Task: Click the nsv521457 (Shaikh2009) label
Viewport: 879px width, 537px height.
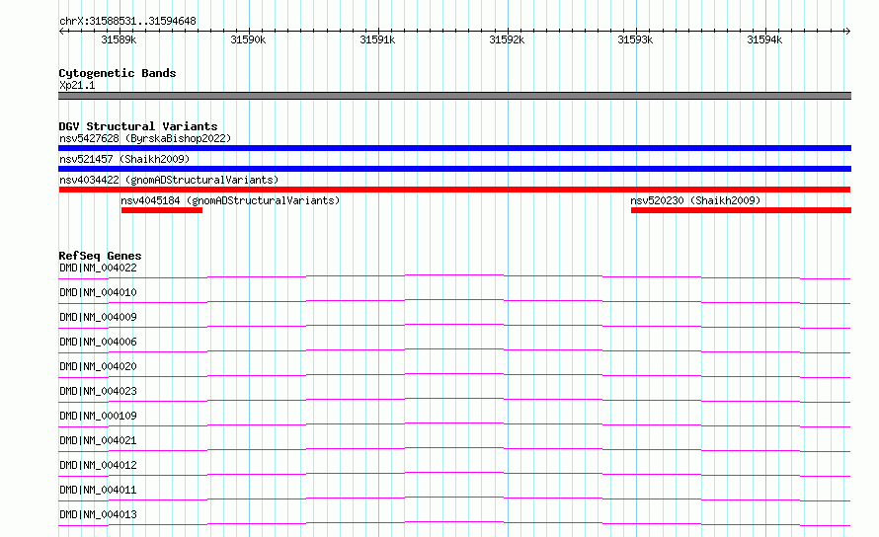Action: pos(124,159)
